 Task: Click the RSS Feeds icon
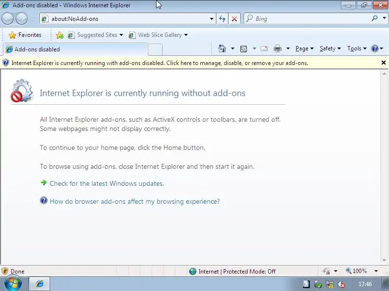coord(244,49)
